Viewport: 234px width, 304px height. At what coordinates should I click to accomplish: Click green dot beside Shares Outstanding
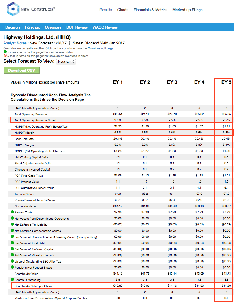point(12,279)
